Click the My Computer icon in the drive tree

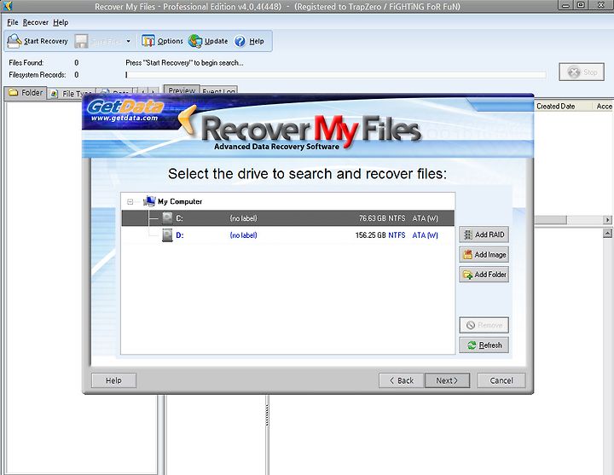[149, 201]
